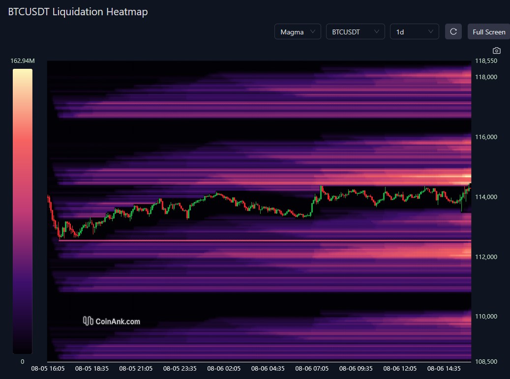The height and width of the screenshot is (379, 510).
Task: Click the Full Screen button
Action: [489, 31]
